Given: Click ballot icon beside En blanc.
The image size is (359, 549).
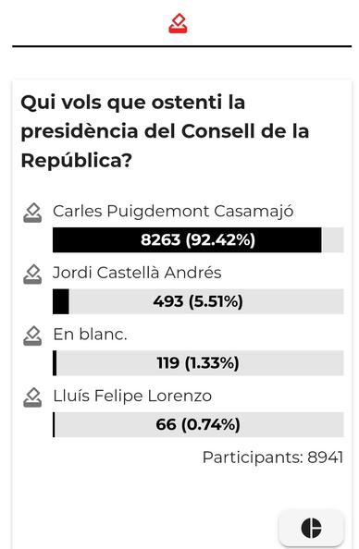Looking at the screenshot, I should (32, 335).
